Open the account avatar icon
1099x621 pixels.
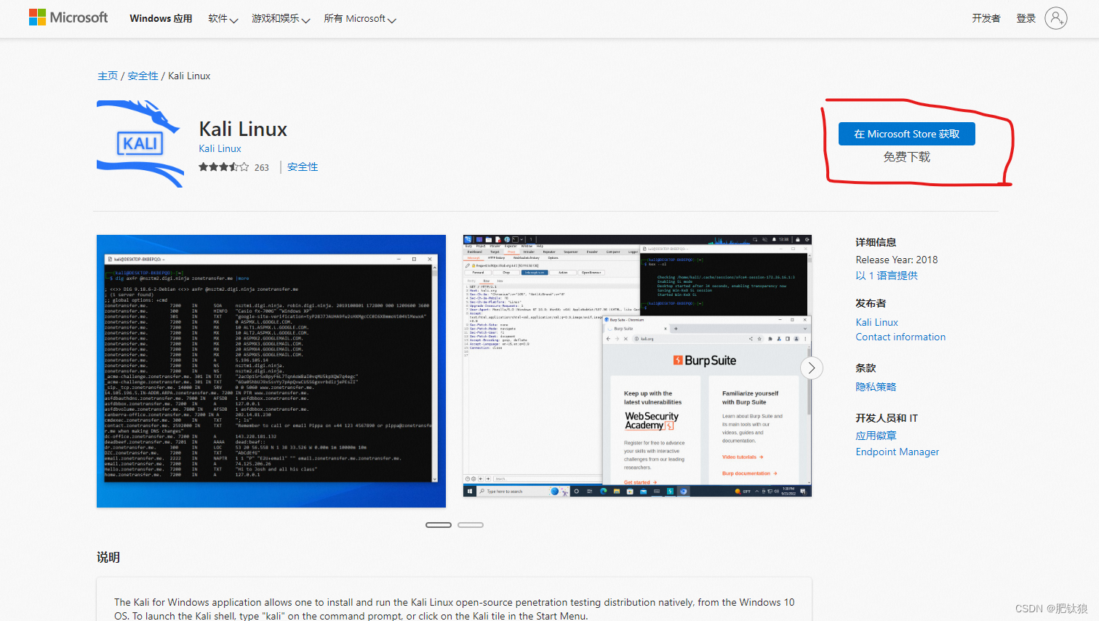coord(1056,18)
